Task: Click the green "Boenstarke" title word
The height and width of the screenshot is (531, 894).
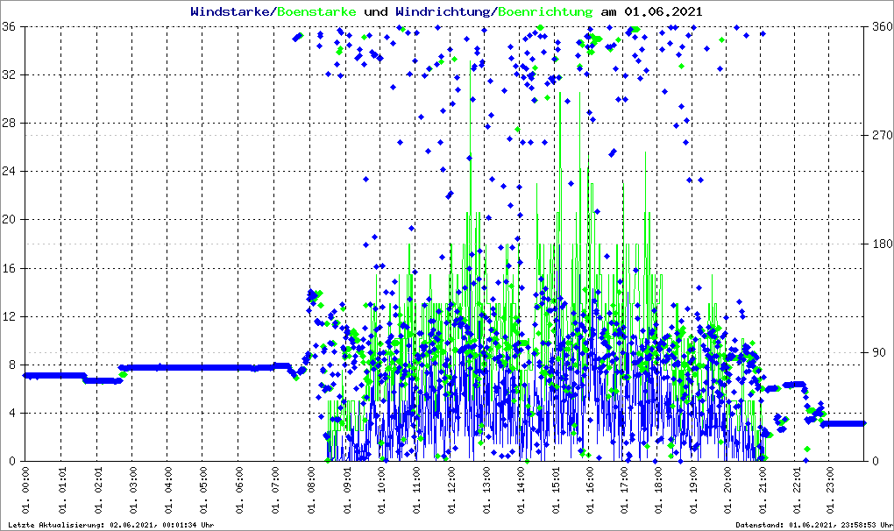Action: (317, 11)
